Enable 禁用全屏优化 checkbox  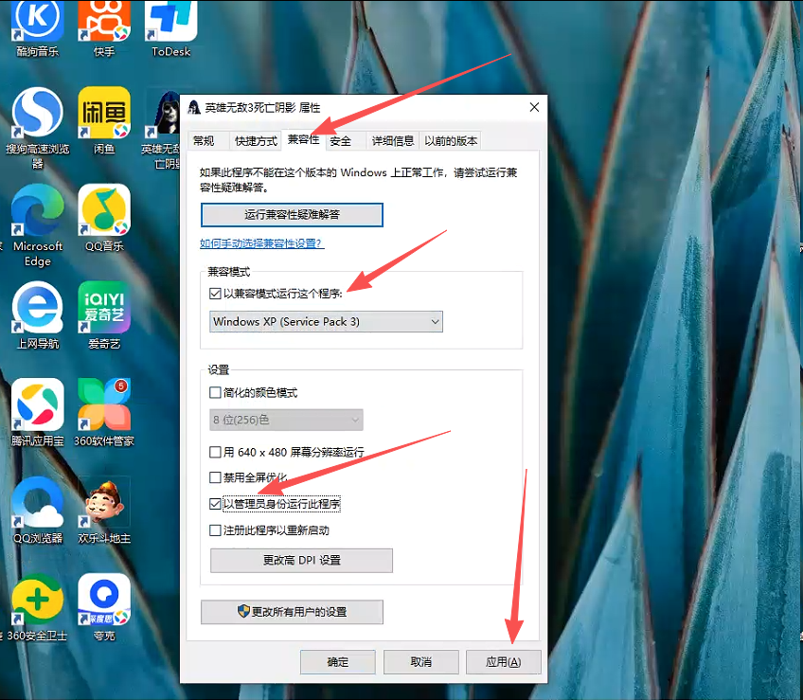(x=216, y=477)
